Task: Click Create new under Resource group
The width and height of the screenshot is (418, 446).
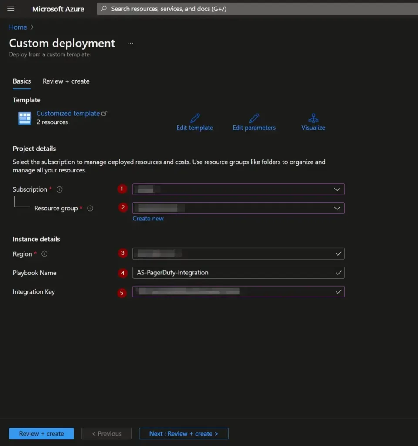Action: 148,218
